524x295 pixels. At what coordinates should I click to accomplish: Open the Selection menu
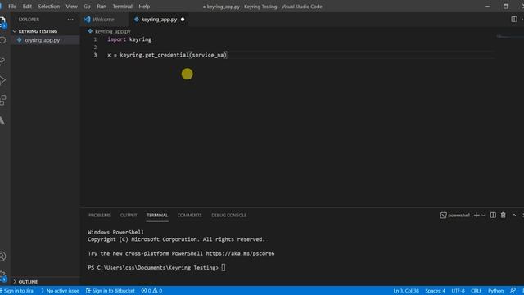tap(49, 7)
